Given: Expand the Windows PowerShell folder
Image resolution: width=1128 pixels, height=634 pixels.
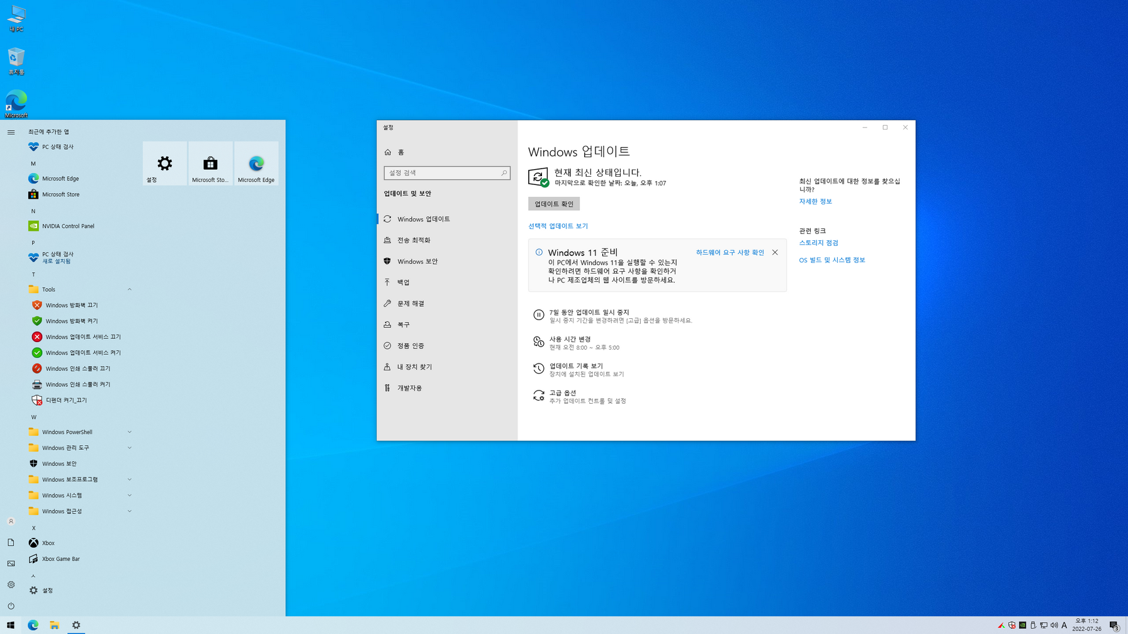Looking at the screenshot, I should 79,432.
